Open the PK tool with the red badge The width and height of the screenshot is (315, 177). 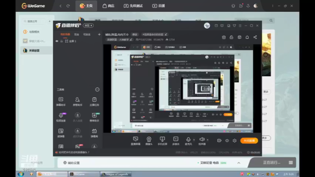coord(78,146)
